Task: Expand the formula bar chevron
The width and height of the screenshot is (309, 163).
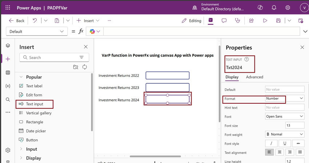Action: click(x=305, y=31)
